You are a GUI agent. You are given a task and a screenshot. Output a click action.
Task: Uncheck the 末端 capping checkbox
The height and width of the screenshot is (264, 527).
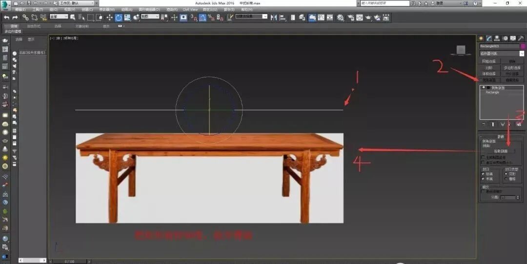coord(483,179)
